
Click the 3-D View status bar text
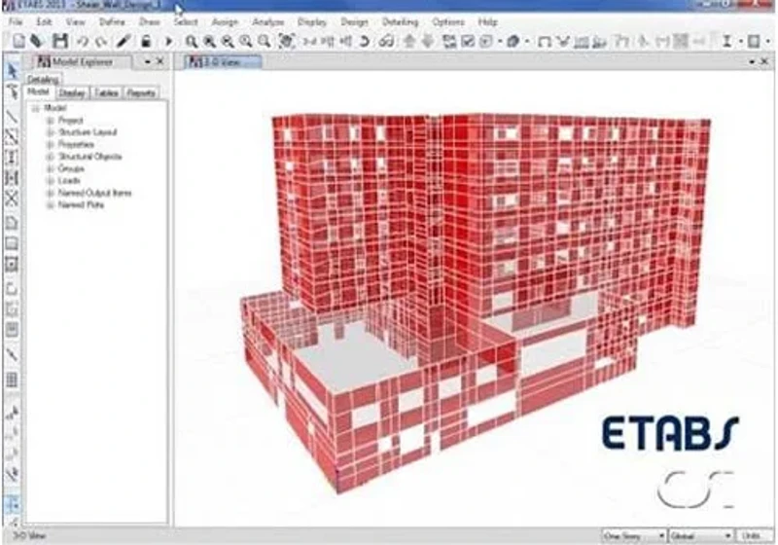(29, 536)
